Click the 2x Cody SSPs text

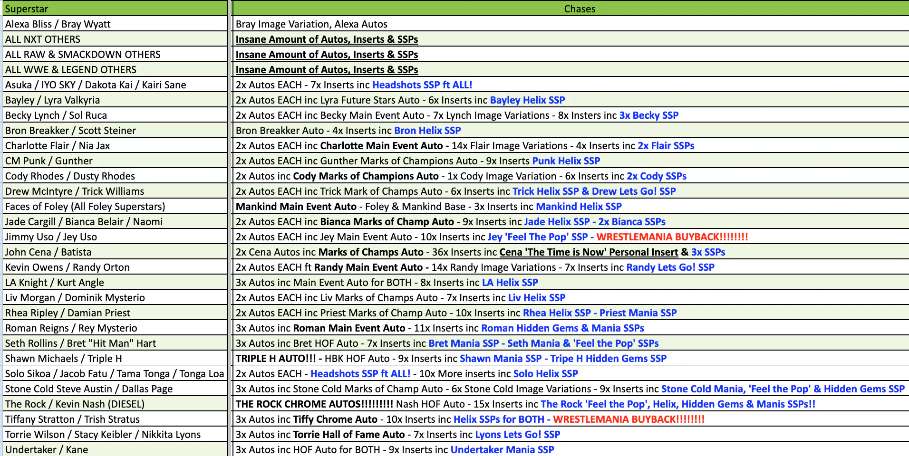point(657,176)
